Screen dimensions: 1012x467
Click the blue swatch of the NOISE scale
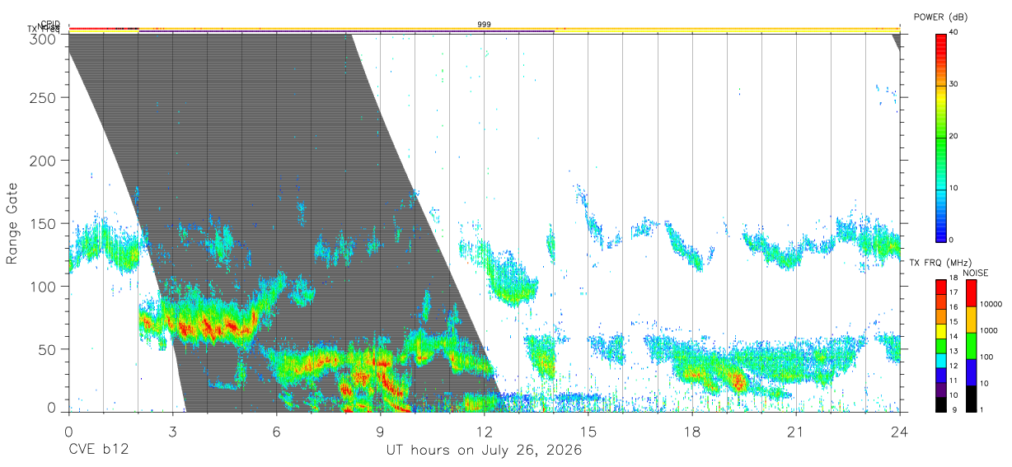point(971,372)
